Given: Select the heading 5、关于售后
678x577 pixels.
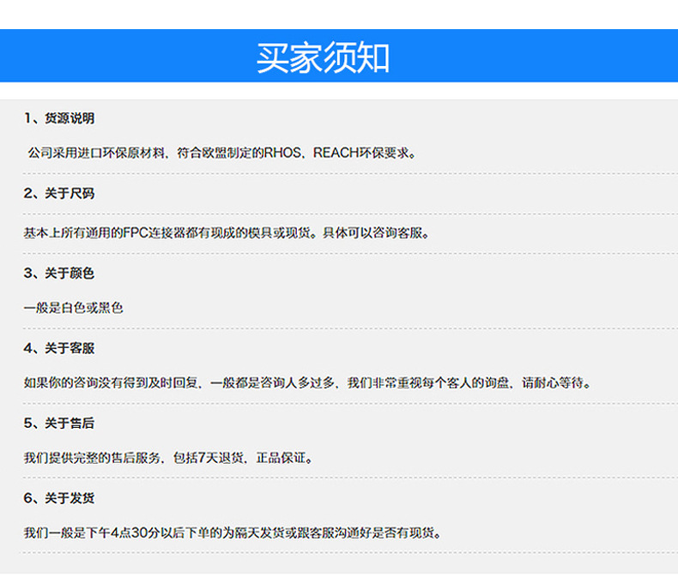Looking at the screenshot, I should pyautogui.click(x=59, y=423).
